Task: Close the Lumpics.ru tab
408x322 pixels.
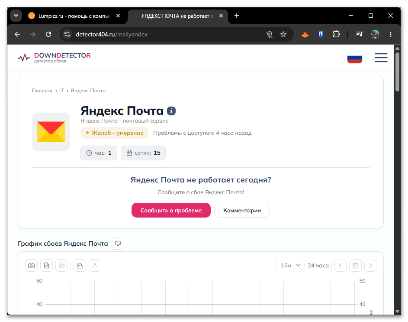Action: 118,16
